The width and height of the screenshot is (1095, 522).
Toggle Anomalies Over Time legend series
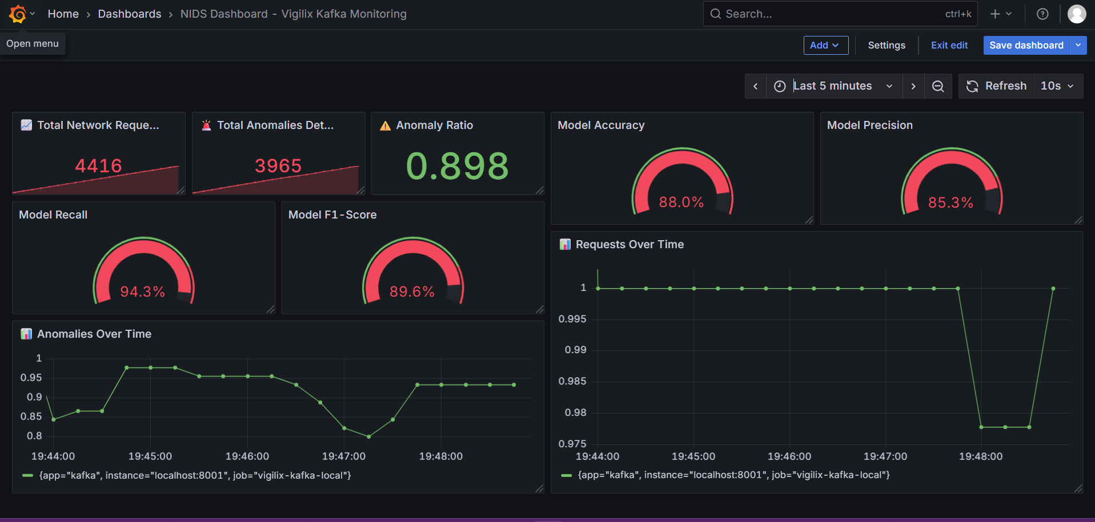point(194,475)
